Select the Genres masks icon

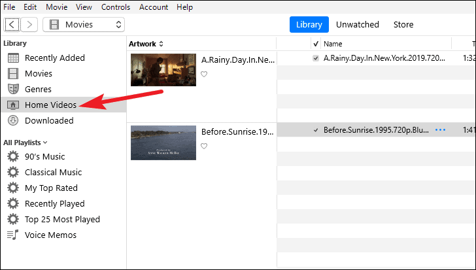13,89
